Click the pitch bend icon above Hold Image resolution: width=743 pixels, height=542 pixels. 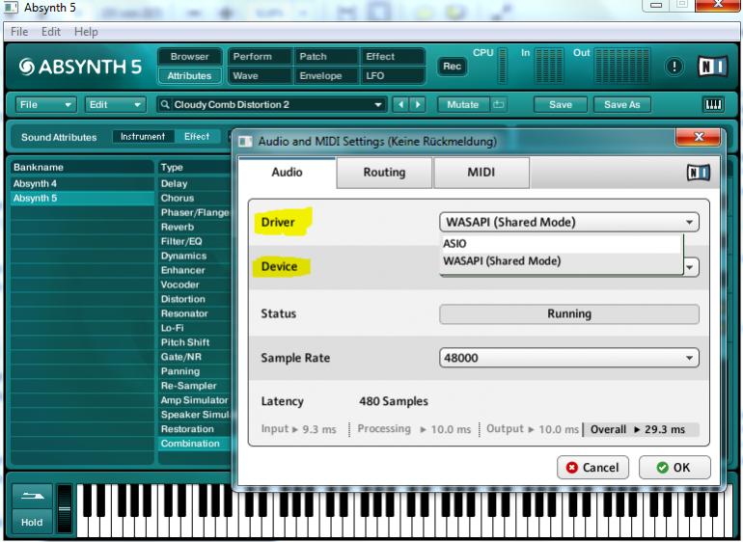(32, 497)
